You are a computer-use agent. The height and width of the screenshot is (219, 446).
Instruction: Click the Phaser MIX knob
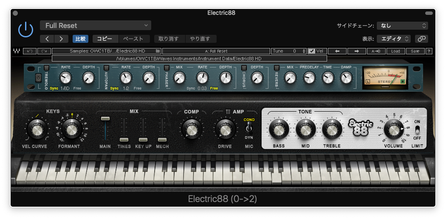(179, 78)
